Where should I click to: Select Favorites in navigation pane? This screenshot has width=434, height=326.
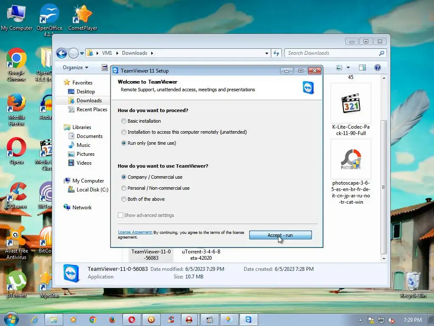coord(78,83)
